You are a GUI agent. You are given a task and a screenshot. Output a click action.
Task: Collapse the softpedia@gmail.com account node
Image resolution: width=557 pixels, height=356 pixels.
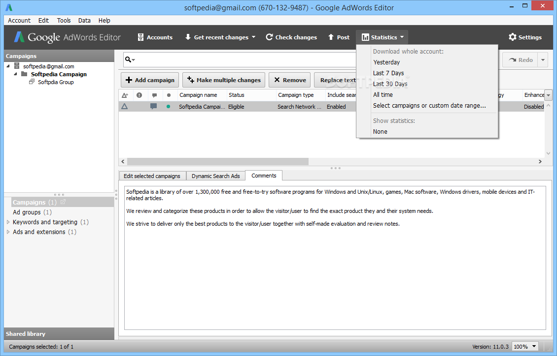coord(8,66)
